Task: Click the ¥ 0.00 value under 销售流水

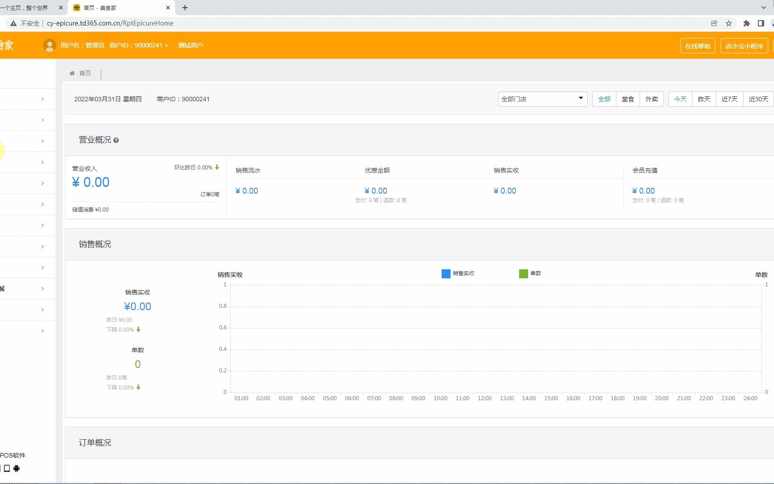Action: (x=247, y=191)
